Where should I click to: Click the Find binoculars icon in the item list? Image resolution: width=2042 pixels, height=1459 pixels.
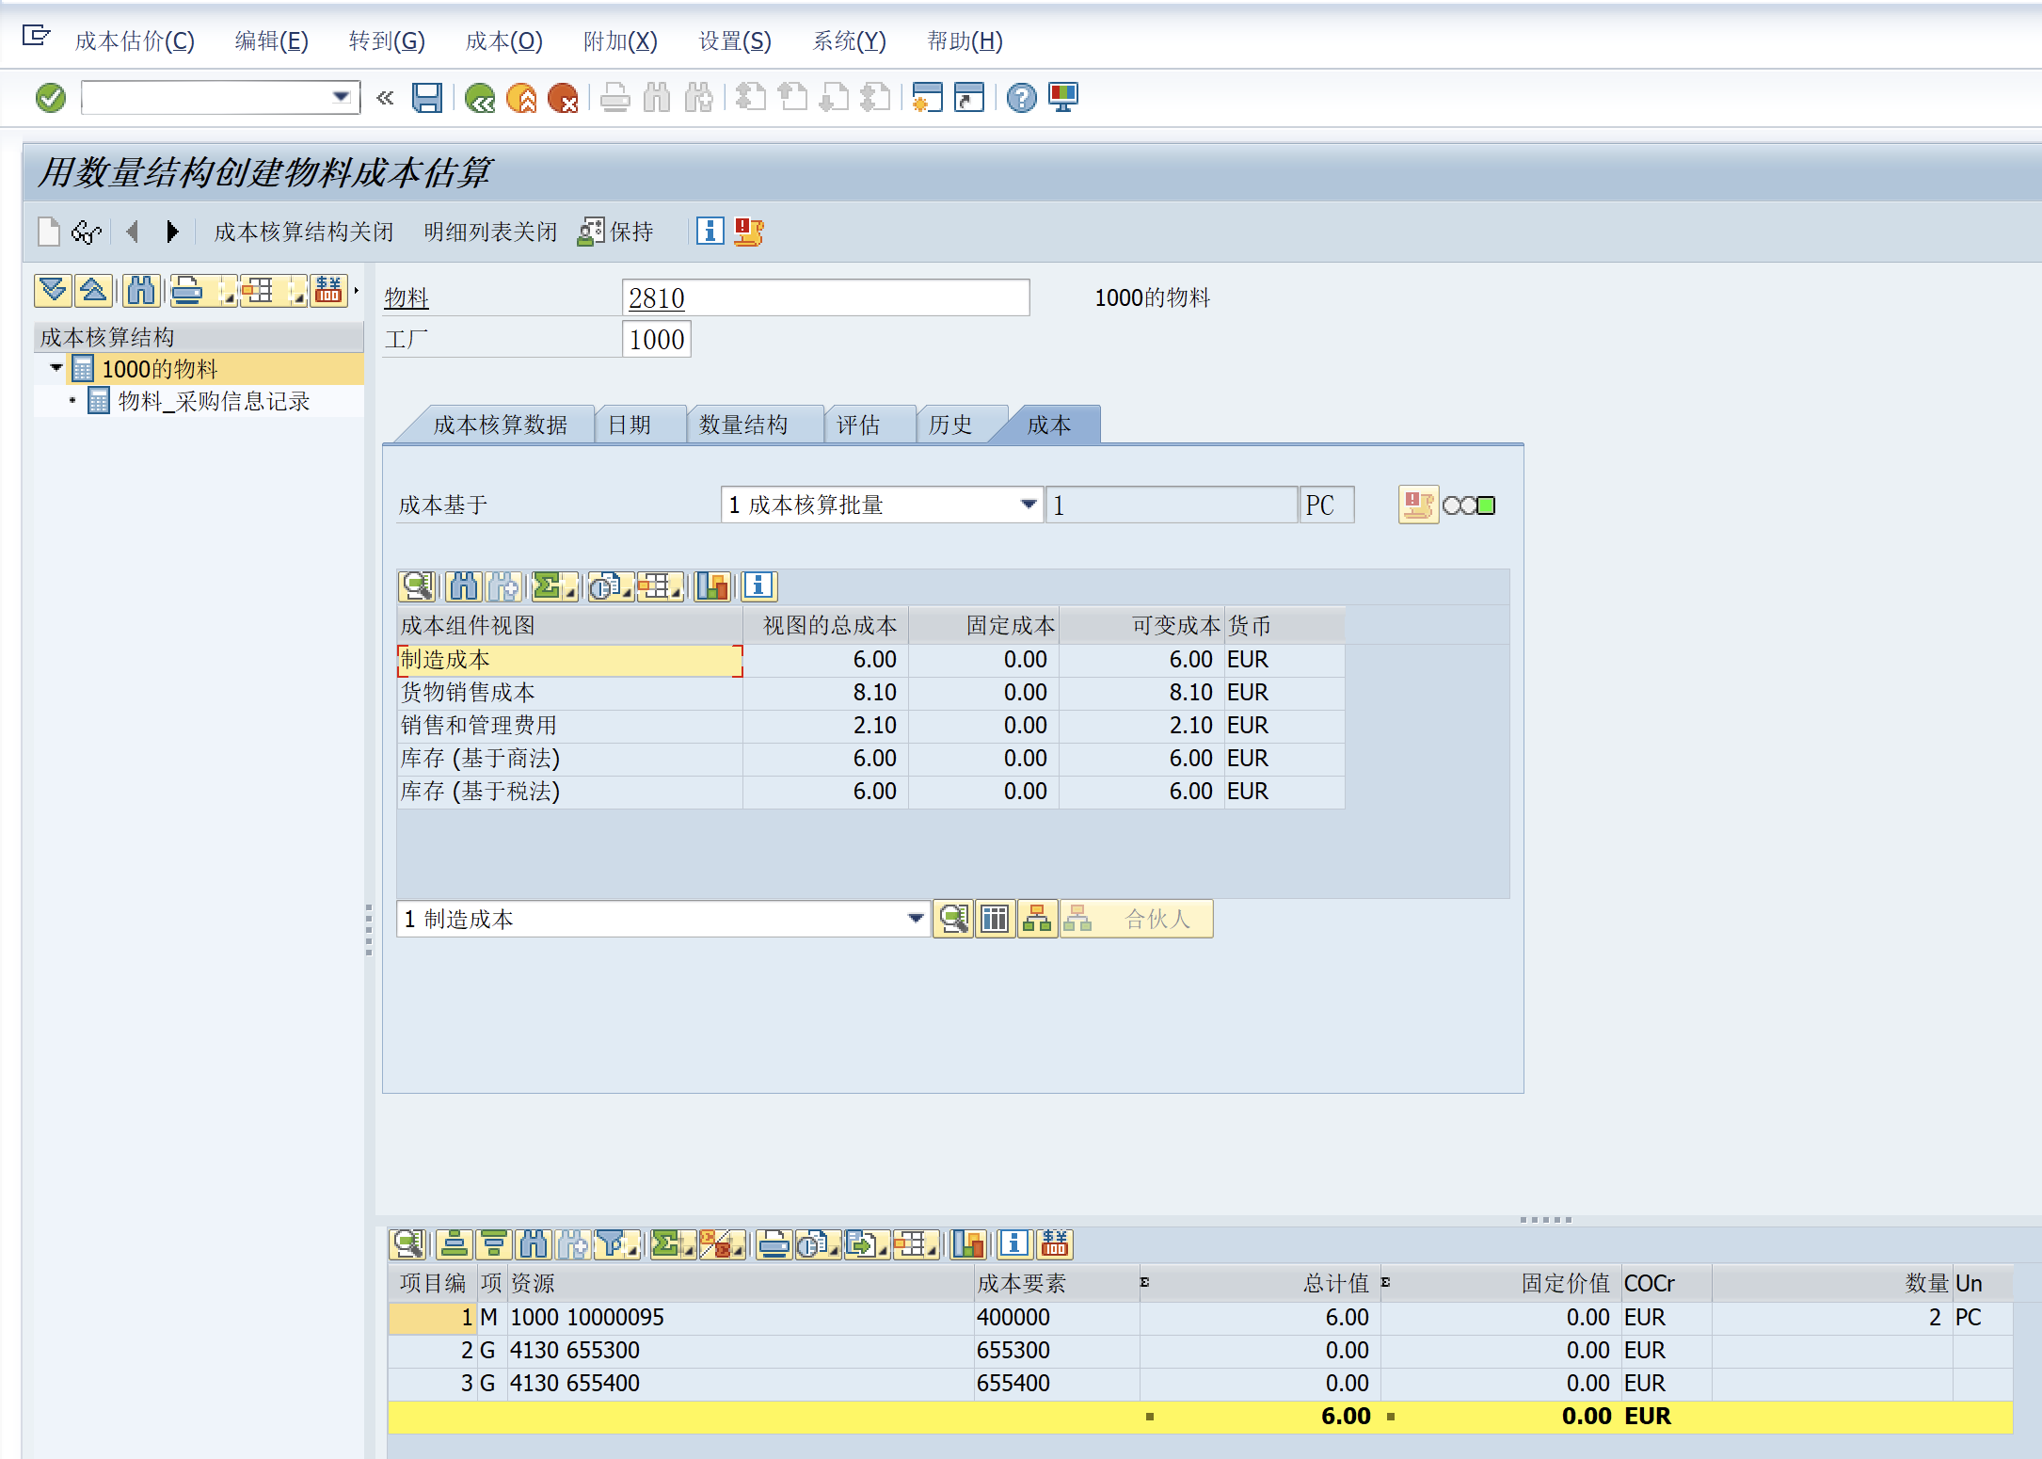coord(534,1243)
